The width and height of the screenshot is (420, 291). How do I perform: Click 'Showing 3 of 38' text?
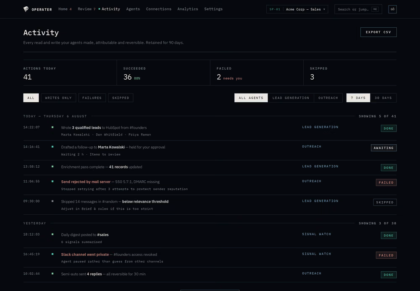378,223
